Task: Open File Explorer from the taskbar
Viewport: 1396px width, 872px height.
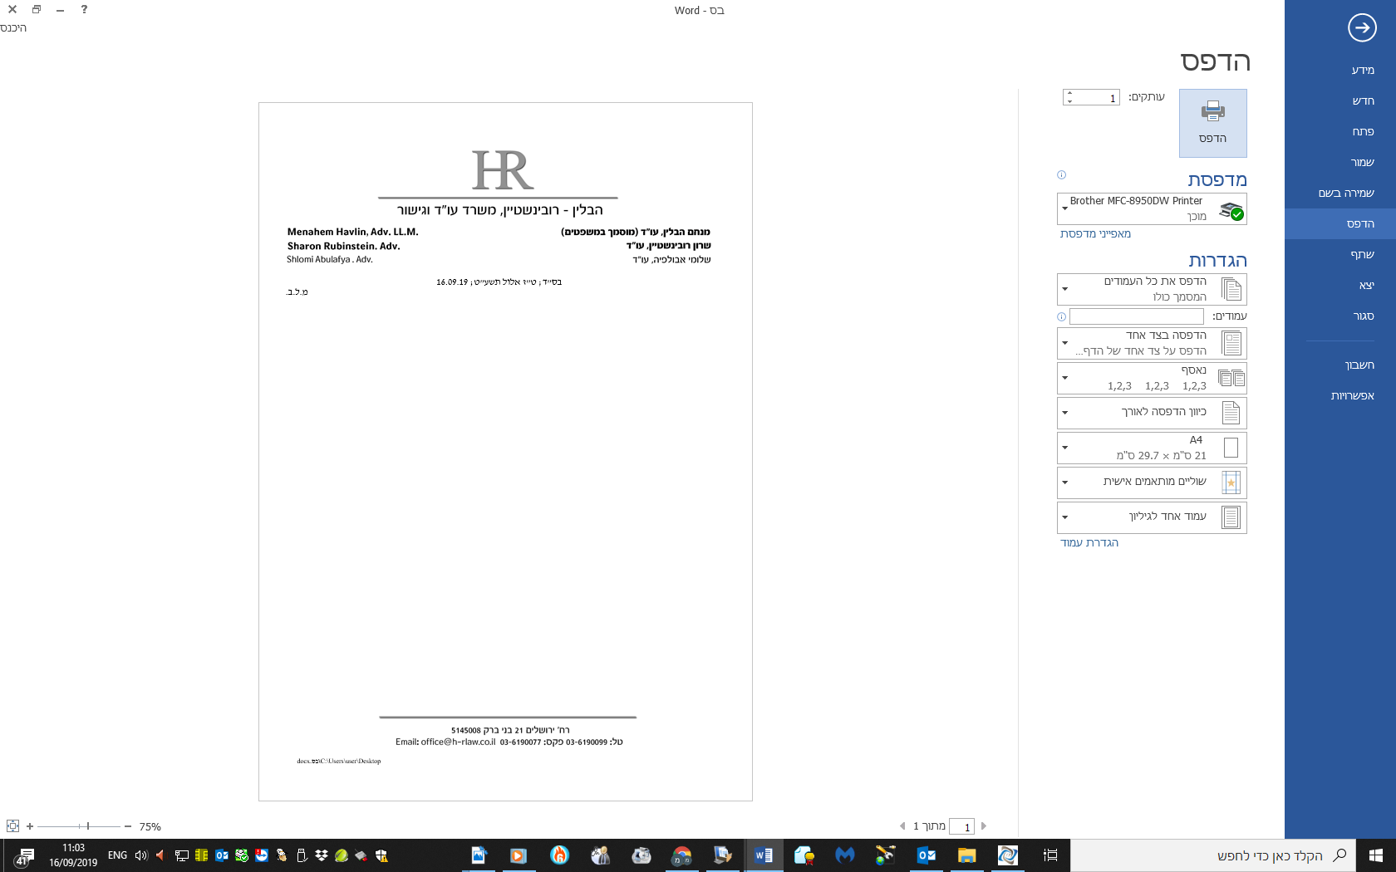Action: (x=966, y=855)
